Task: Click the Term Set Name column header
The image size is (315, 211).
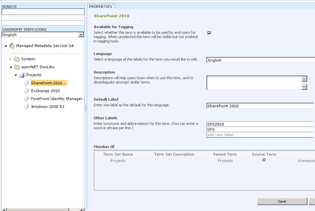Action: (x=118, y=154)
